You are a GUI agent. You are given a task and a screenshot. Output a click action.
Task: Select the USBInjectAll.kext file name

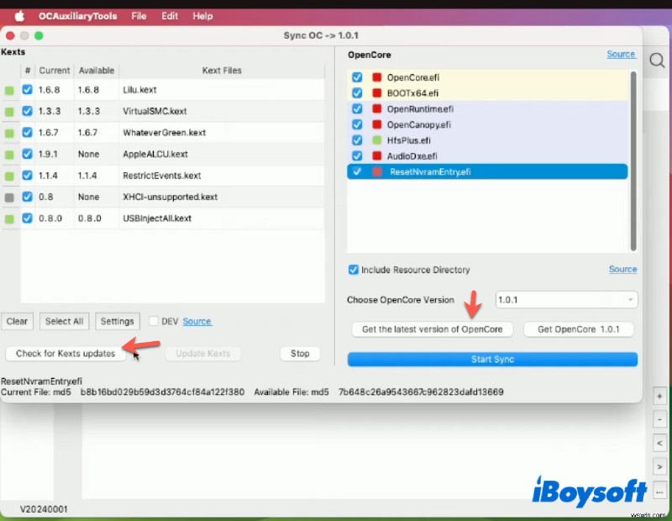[x=157, y=218]
